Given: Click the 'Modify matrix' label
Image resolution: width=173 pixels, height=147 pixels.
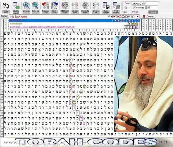Looking at the screenshot, I should (x=16, y=12).
